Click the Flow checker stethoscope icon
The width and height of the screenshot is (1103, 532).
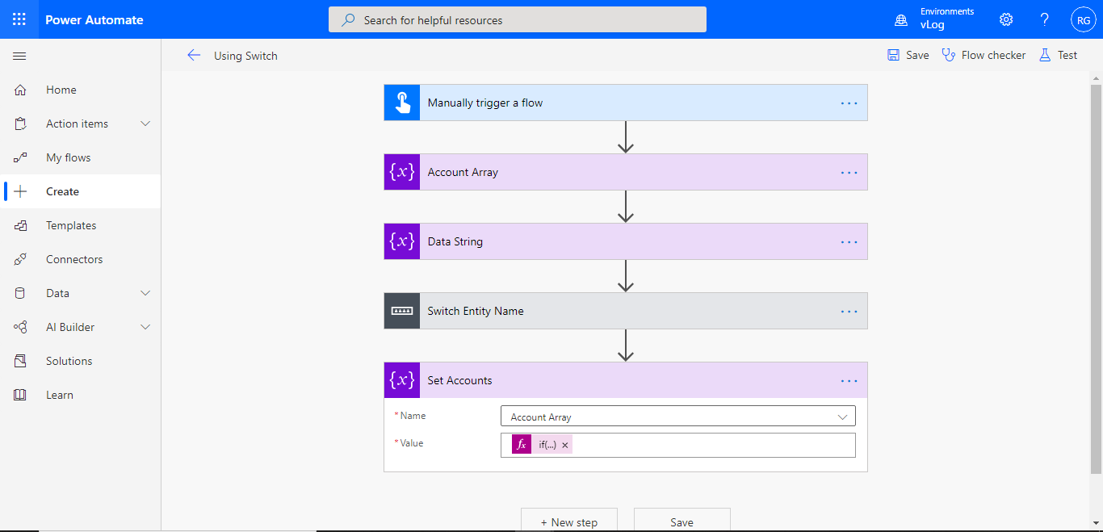949,55
